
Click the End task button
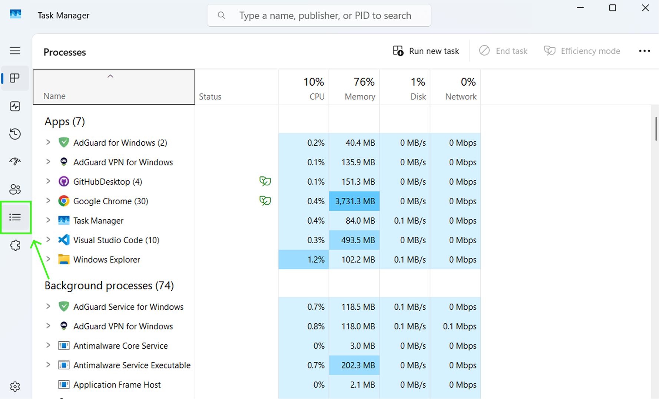503,51
